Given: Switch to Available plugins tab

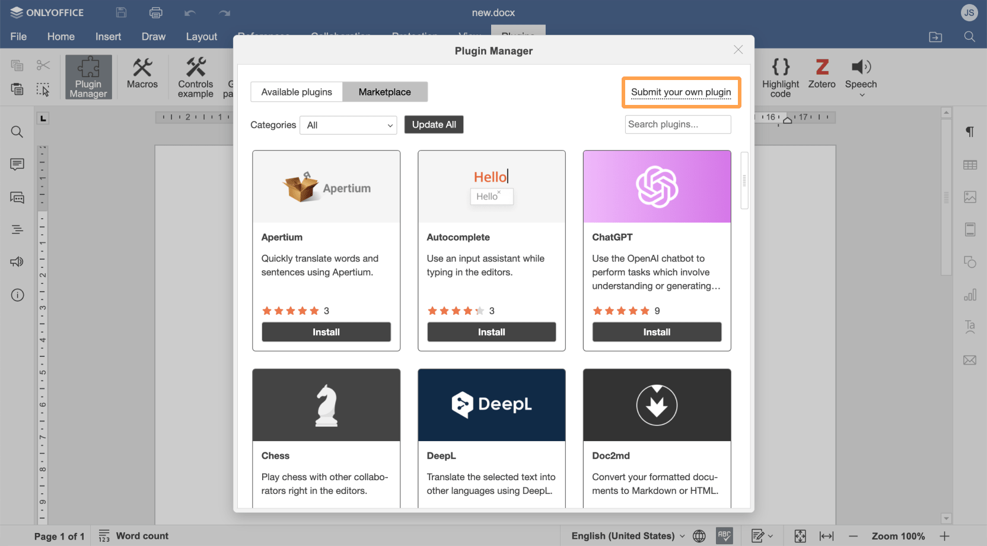Looking at the screenshot, I should pos(297,92).
